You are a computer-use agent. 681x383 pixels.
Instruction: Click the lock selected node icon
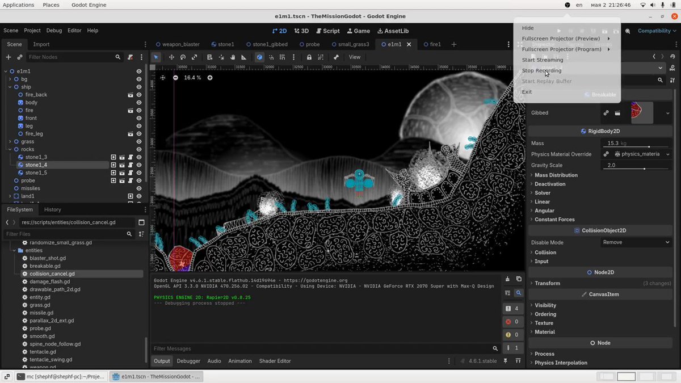pyautogui.click(x=309, y=57)
